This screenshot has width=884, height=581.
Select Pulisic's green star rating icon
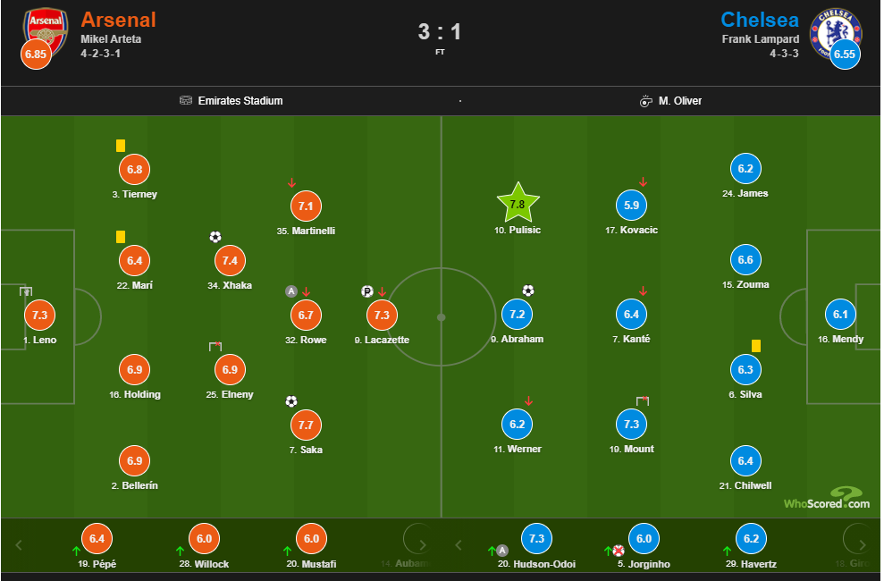pyautogui.click(x=518, y=203)
